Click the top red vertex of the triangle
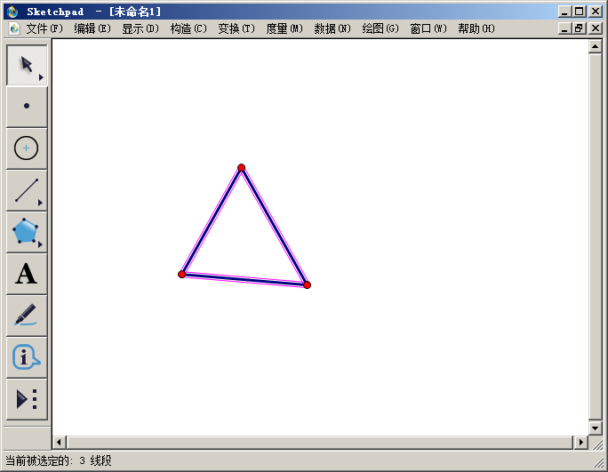This screenshot has width=608, height=472. click(x=241, y=167)
